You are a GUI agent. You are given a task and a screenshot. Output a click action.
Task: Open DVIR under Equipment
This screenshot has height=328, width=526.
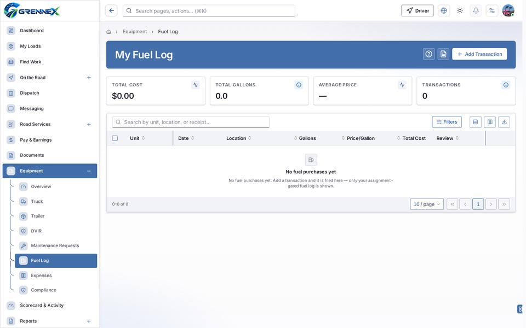click(56, 231)
